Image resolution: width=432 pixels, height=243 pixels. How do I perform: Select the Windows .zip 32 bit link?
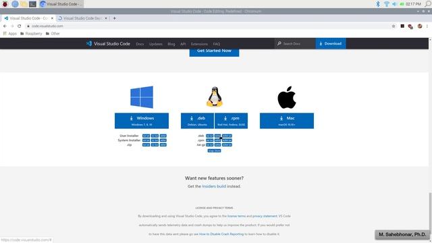click(x=155, y=144)
